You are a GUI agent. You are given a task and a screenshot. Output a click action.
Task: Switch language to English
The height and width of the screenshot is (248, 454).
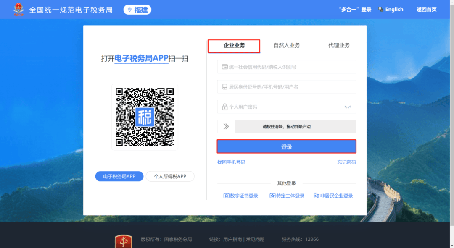394,10
